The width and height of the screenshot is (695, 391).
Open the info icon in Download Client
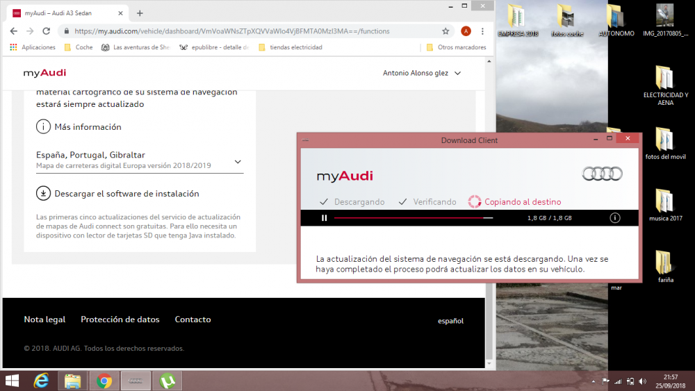pos(615,218)
